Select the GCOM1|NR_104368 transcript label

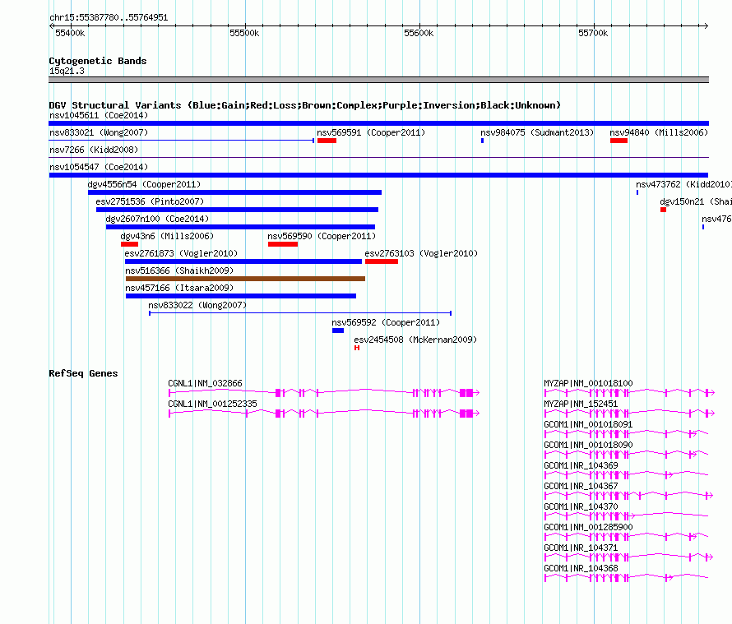(x=581, y=568)
